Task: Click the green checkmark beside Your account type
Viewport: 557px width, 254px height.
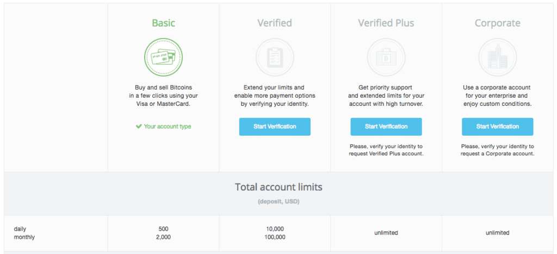Action: [x=139, y=126]
